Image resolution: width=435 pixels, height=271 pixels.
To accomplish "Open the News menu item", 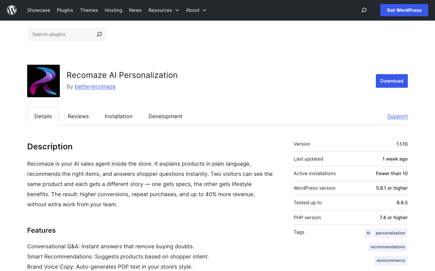I will (135, 10).
